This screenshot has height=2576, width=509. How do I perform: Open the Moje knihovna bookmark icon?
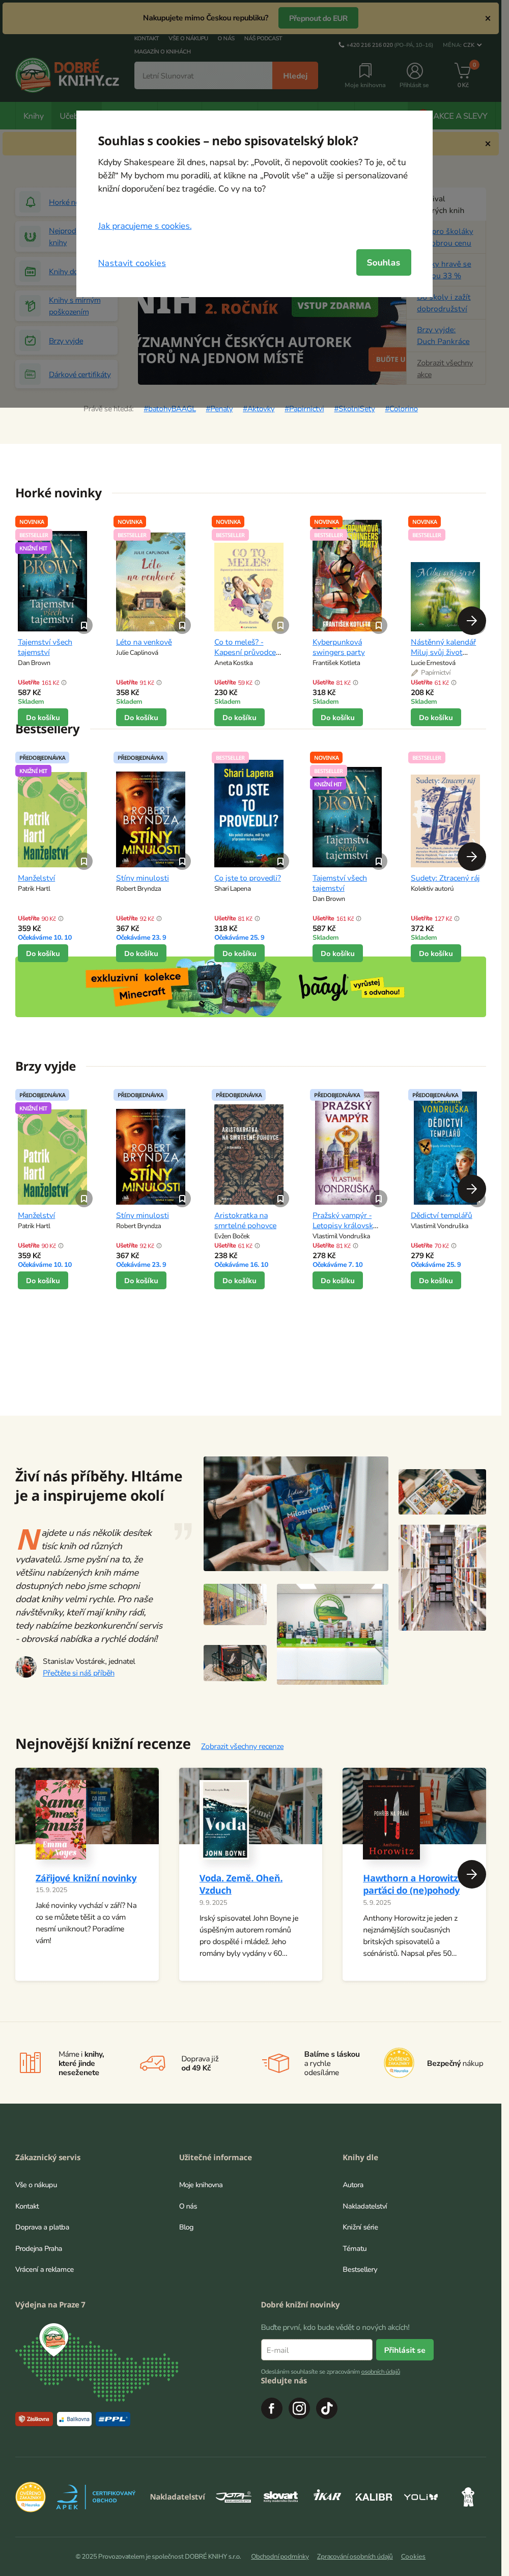(365, 71)
